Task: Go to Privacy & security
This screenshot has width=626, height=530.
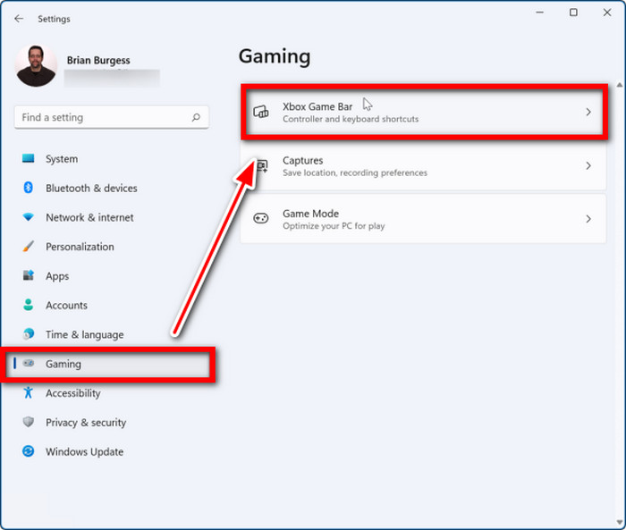Action: [112, 422]
